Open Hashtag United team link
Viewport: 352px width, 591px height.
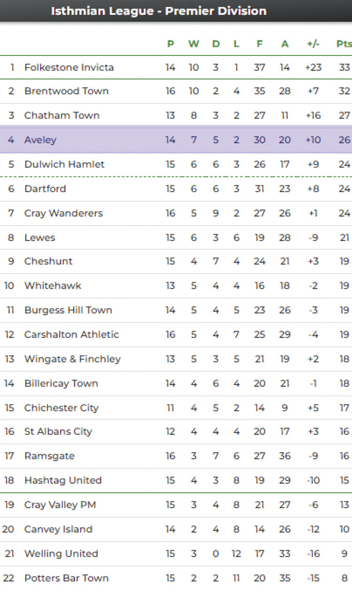[63, 480]
